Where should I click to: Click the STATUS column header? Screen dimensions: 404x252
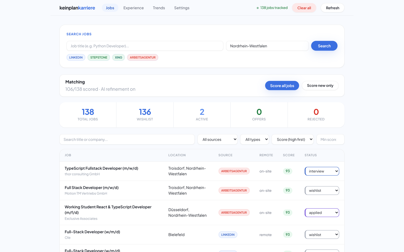(311, 155)
